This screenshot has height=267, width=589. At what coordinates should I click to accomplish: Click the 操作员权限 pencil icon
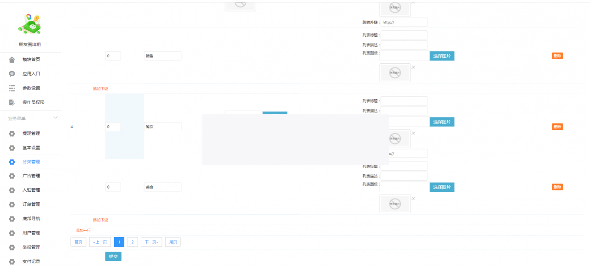coord(11,102)
